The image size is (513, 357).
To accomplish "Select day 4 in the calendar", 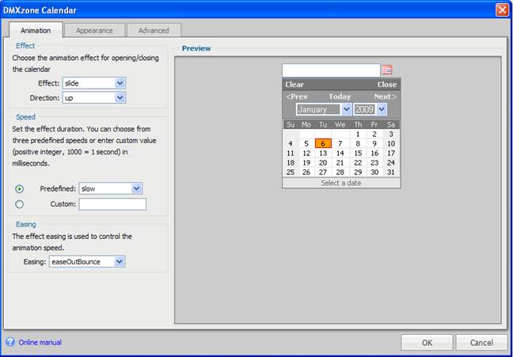I will 291,143.
